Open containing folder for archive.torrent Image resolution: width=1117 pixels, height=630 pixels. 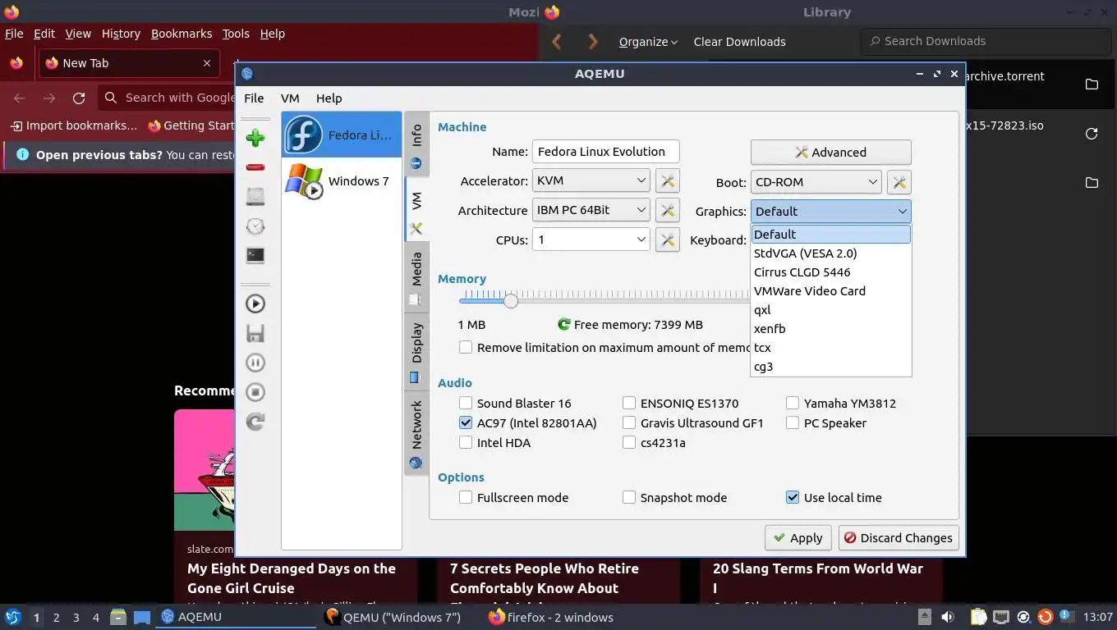click(1092, 84)
